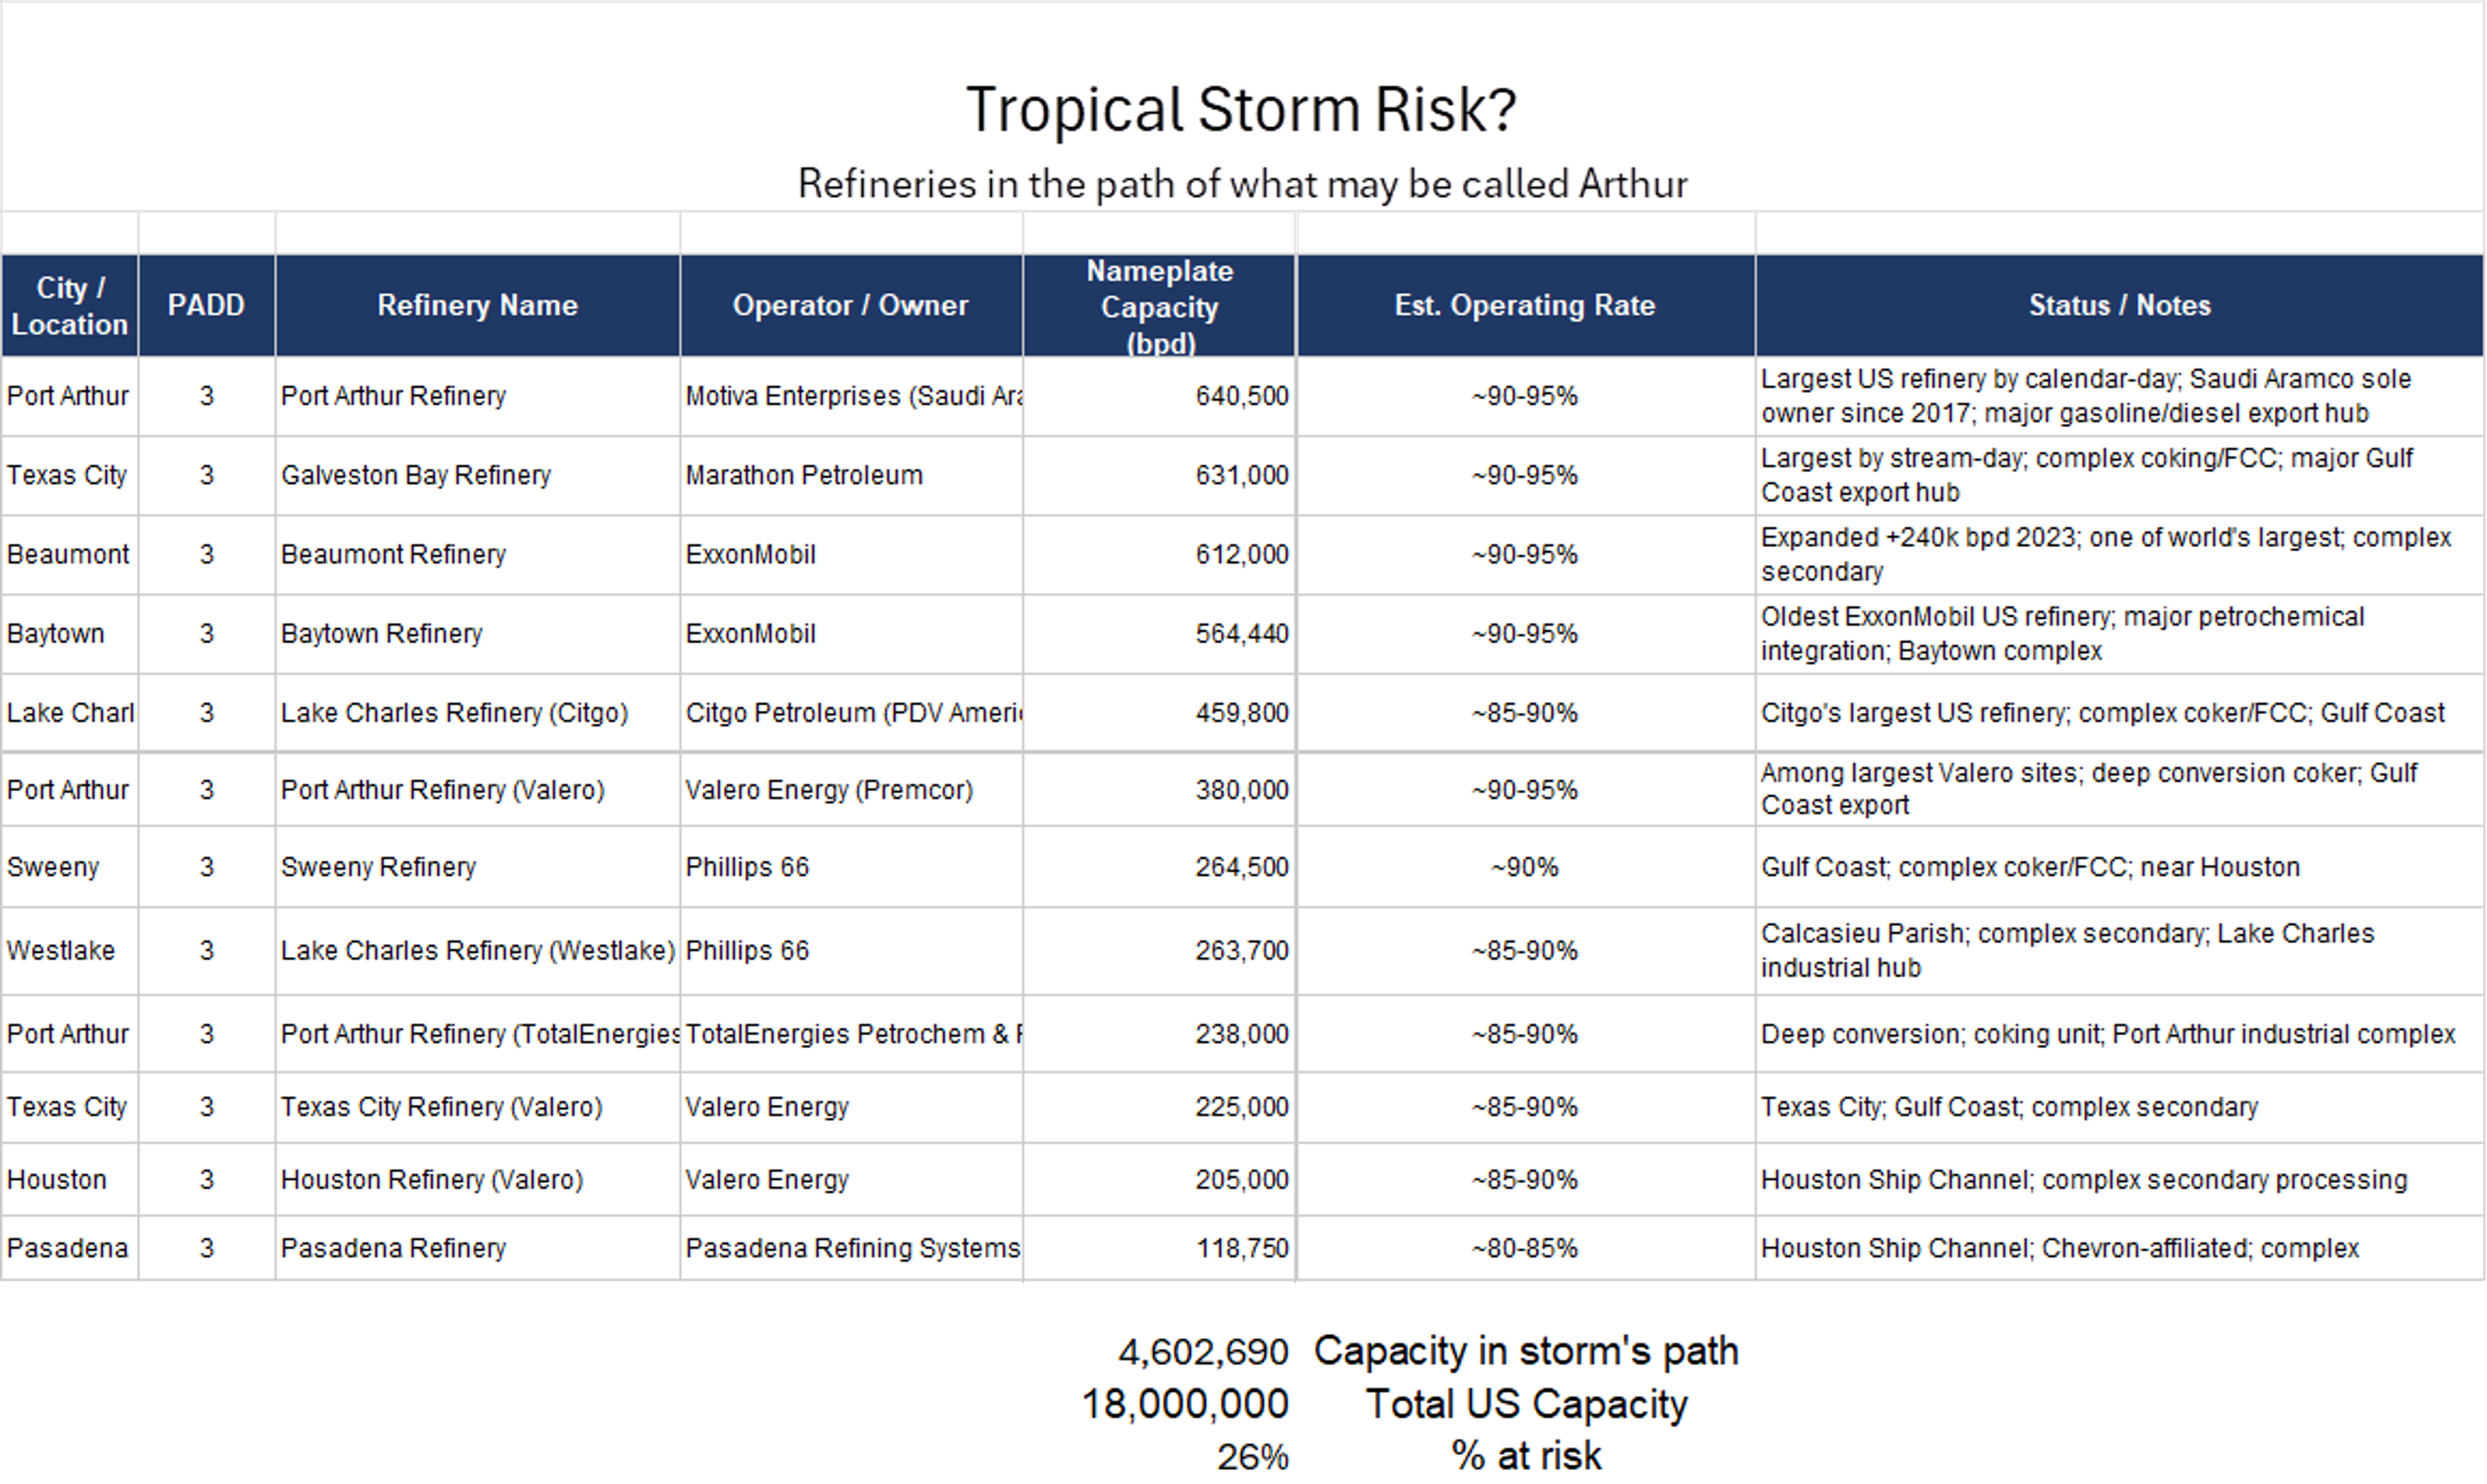This screenshot has width=2487, height=1484.
Task: Select the 'Status / Notes' header cell
Action: [x=2119, y=305]
